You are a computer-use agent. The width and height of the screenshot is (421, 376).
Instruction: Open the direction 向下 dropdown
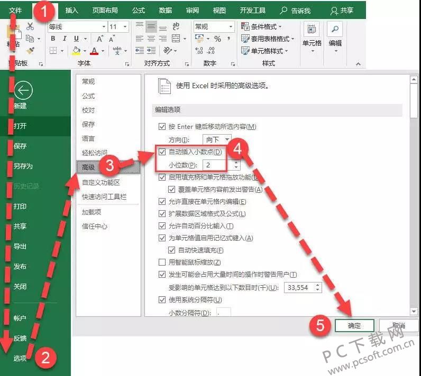227,139
